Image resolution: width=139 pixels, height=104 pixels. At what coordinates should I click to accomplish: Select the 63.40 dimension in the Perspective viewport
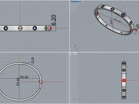[117, 21]
